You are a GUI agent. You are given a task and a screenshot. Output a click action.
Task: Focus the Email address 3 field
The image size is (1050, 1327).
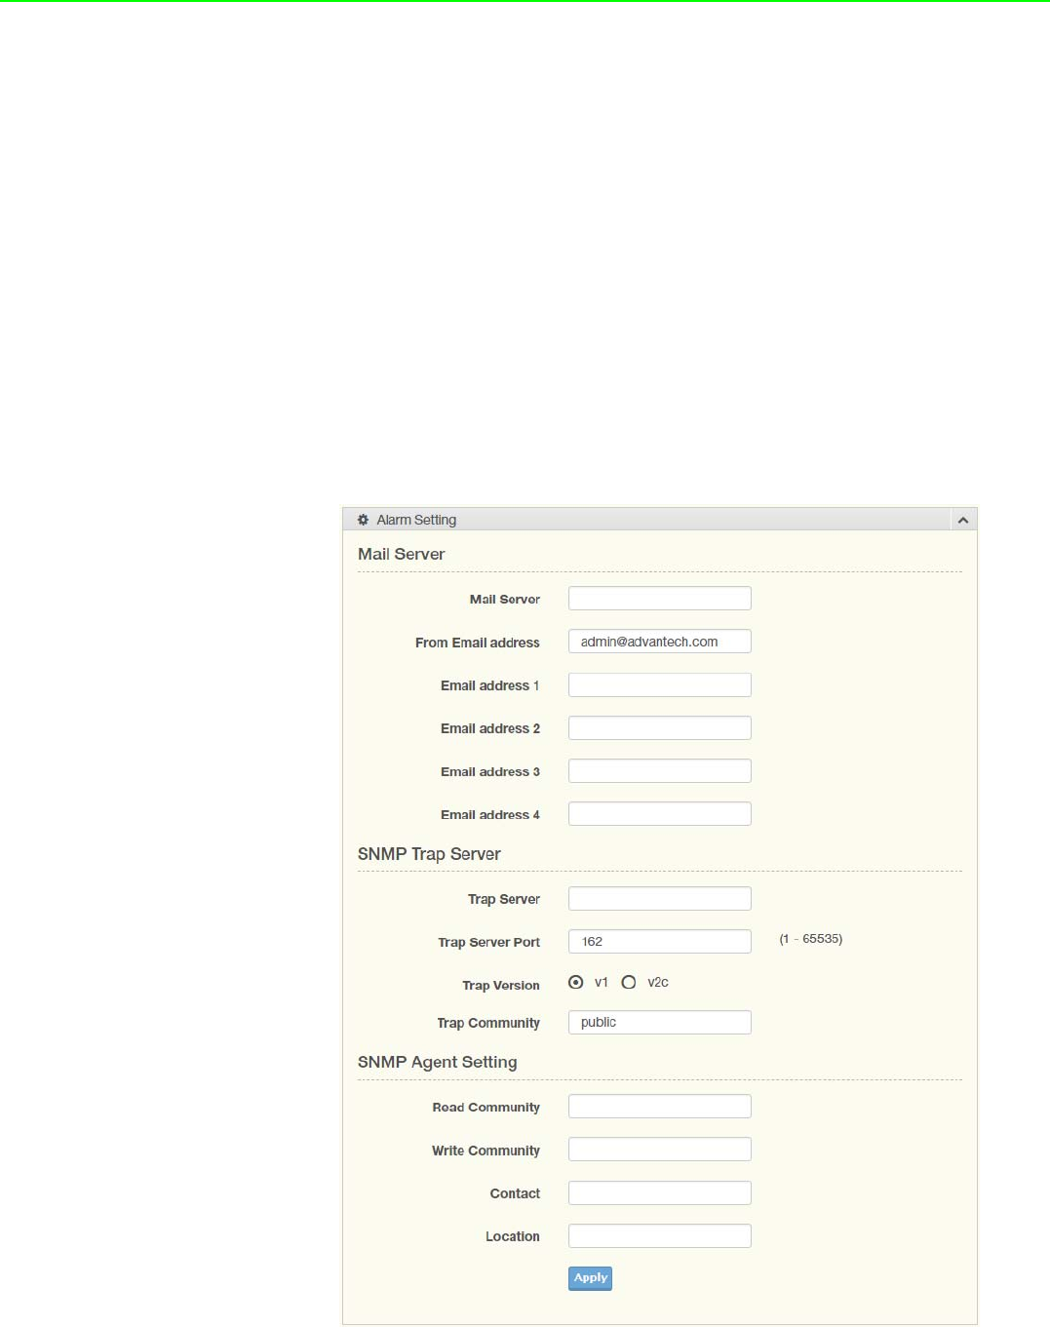pyautogui.click(x=660, y=770)
